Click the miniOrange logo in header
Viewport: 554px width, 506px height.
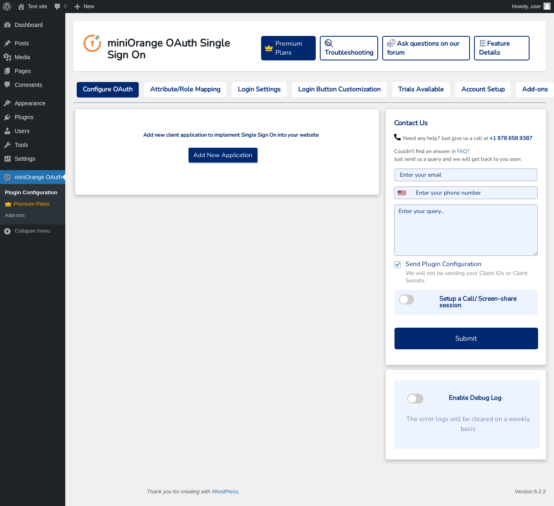(x=92, y=43)
